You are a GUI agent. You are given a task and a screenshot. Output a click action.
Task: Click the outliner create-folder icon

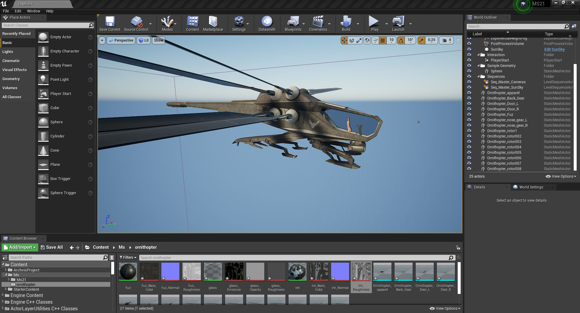(x=574, y=26)
